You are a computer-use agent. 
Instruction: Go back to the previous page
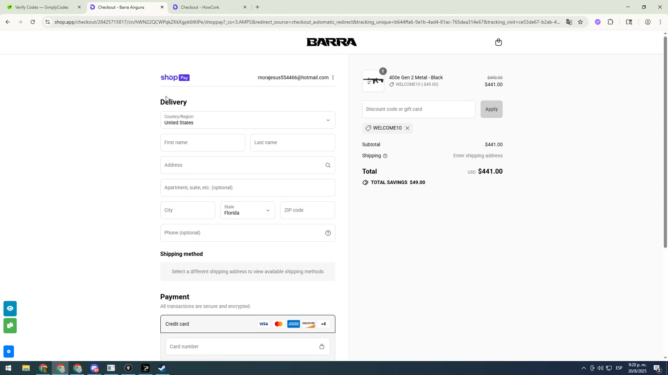(x=8, y=22)
